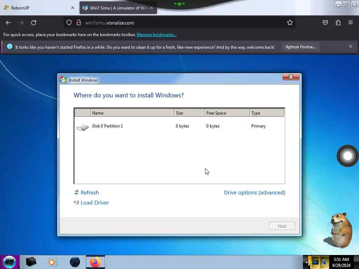This screenshot has height=269, width=359.
Task: Restore down the browser window
Action: click(x=346, y=5)
